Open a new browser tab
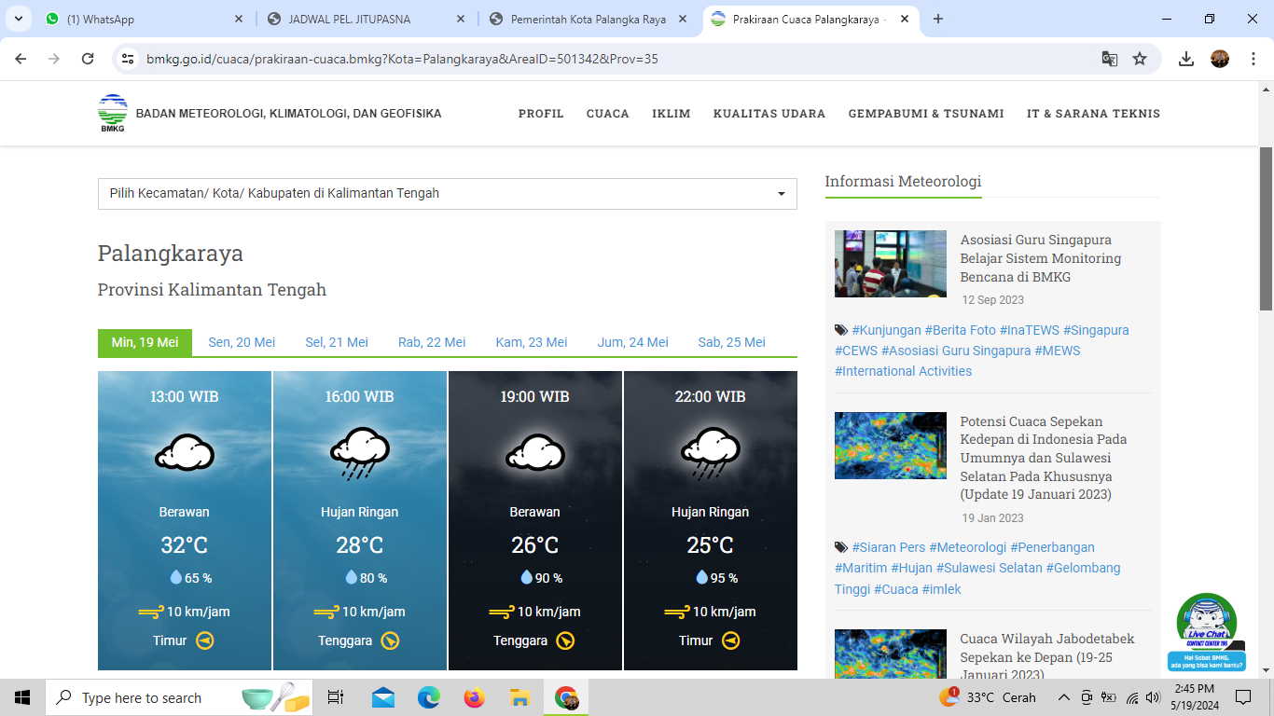1274x716 pixels. pyautogui.click(x=938, y=19)
